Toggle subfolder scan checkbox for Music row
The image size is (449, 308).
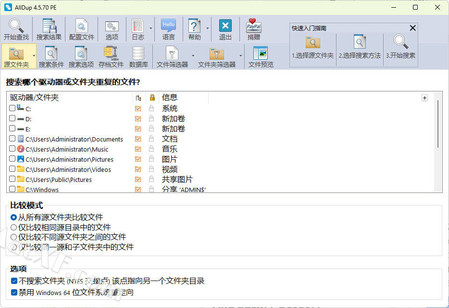(138, 149)
